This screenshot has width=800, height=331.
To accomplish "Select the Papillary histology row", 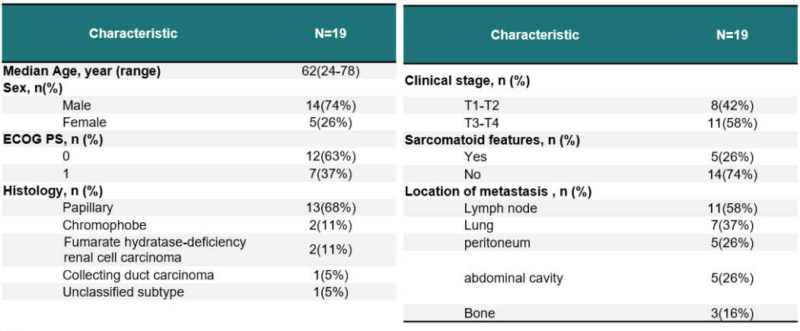I will pos(87,207).
